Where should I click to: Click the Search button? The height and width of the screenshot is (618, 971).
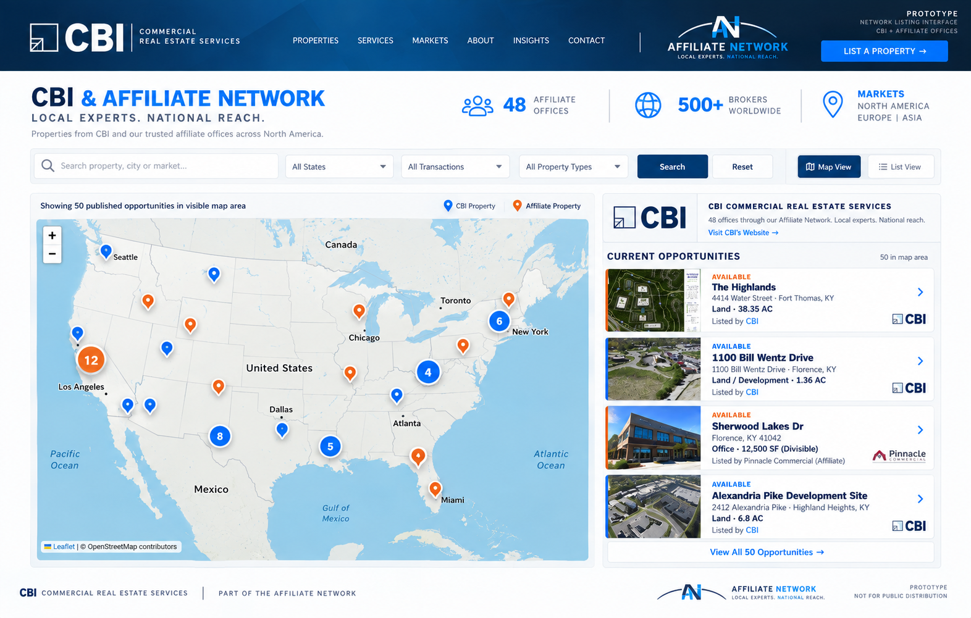coord(673,167)
